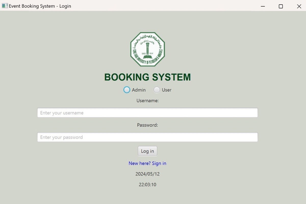306x204 pixels.
Task: Close the Event Booking System window
Action: pyautogui.click(x=299, y=6)
